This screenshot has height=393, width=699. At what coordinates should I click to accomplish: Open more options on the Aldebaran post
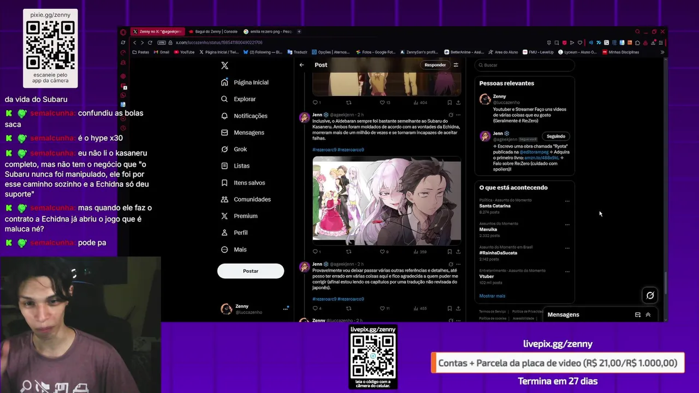[458, 115]
